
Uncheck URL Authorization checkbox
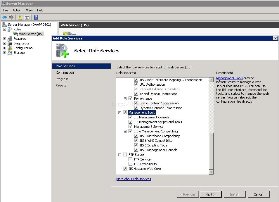(x=136, y=84)
